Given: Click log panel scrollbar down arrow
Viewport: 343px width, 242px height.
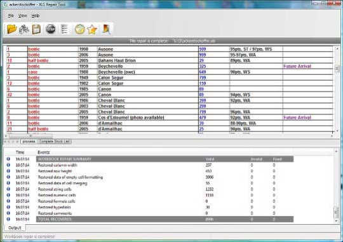Looking at the screenshot, I should 336,221.
